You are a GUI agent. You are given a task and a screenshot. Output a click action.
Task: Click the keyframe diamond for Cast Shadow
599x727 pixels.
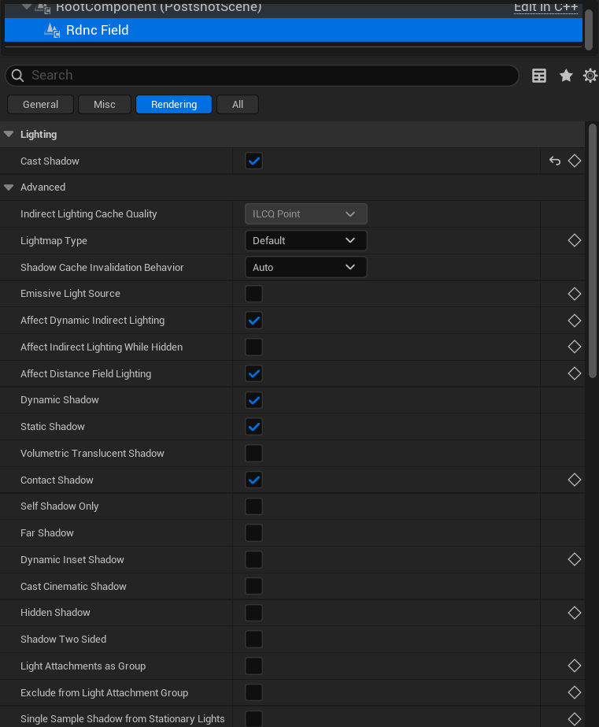575,161
